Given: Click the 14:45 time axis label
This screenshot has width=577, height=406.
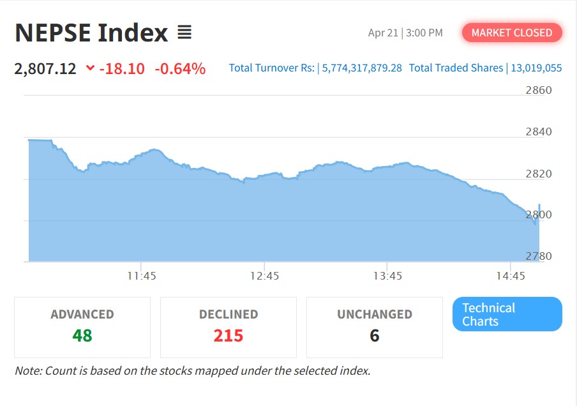Looking at the screenshot, I should 511,276.
